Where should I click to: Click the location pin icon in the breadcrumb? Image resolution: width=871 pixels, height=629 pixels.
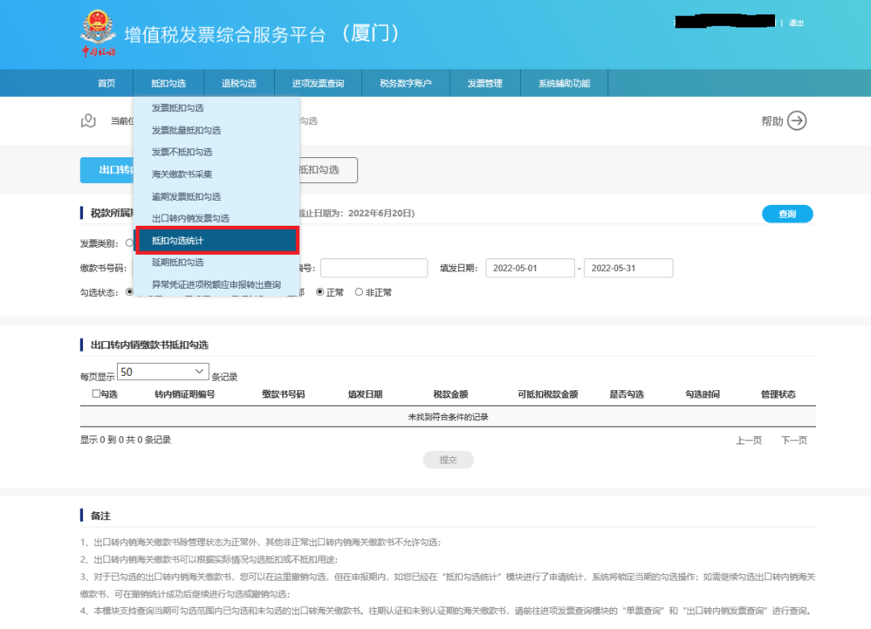click(x=89, y=121)
